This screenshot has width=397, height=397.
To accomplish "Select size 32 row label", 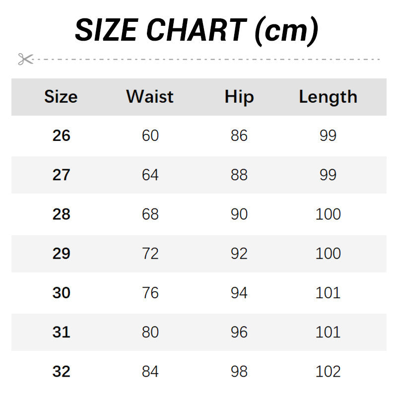I will click(61, 371).
